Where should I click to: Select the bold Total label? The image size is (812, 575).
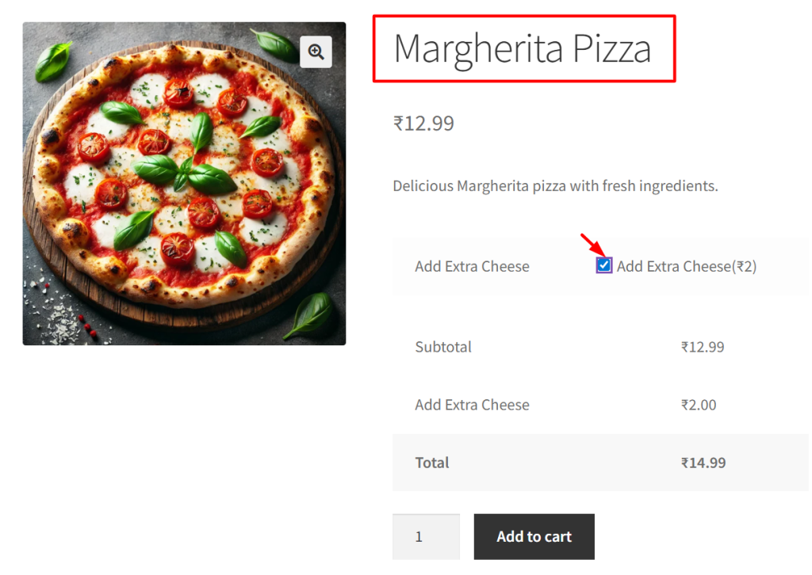[432, 463]
